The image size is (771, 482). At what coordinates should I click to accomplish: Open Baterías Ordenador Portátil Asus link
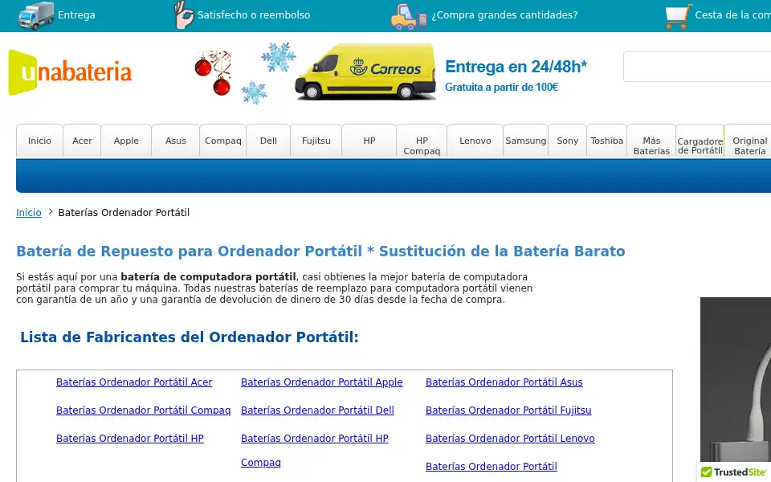504,382
